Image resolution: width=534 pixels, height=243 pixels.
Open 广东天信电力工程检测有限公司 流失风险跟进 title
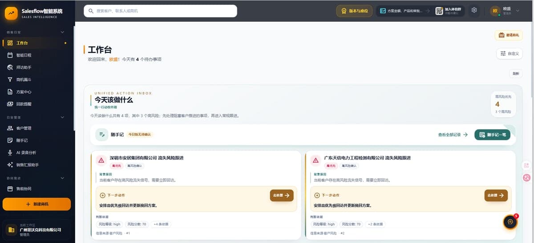click(x=367, y=158)
